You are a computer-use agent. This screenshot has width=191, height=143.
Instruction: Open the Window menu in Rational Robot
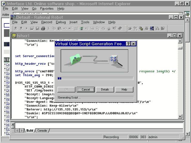pyautogui.click(x=99, y=22)
